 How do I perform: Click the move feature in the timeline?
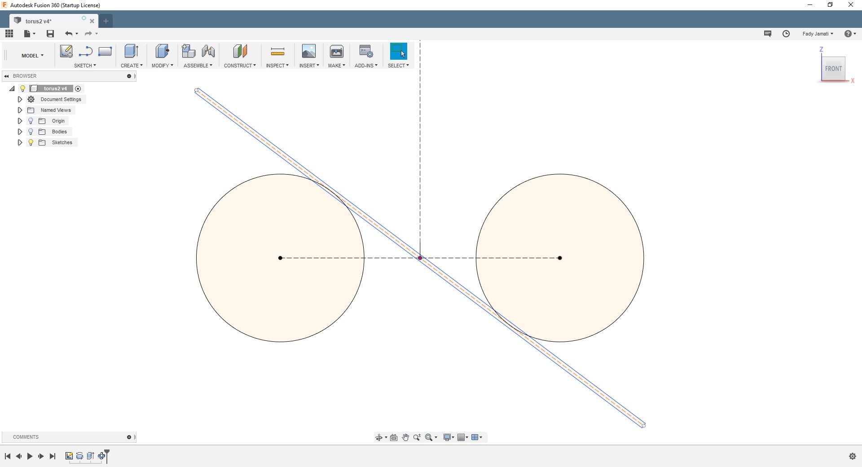click(x=101, y=456)
